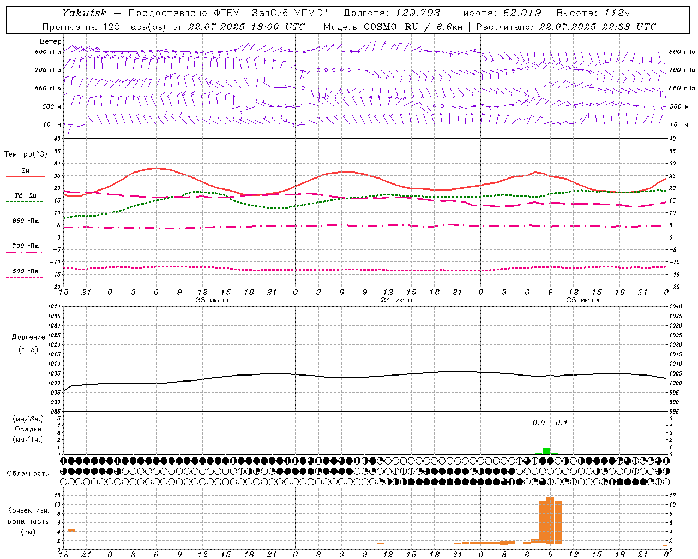This screenshot has height=559, width=698.
Task: Click the '850 гПа' temperature legend entry
Action: click(26, 221)
